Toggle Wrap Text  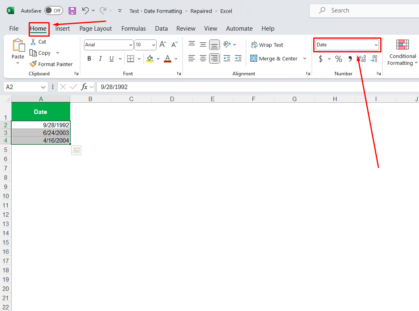pos(267,45)
